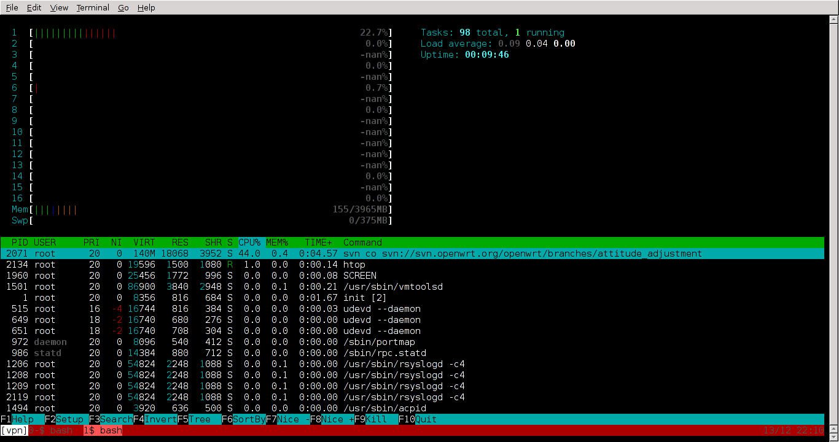839x442 pixels.
Task: Click the Mem usage meter bar
Action: (x=209, y=209)
